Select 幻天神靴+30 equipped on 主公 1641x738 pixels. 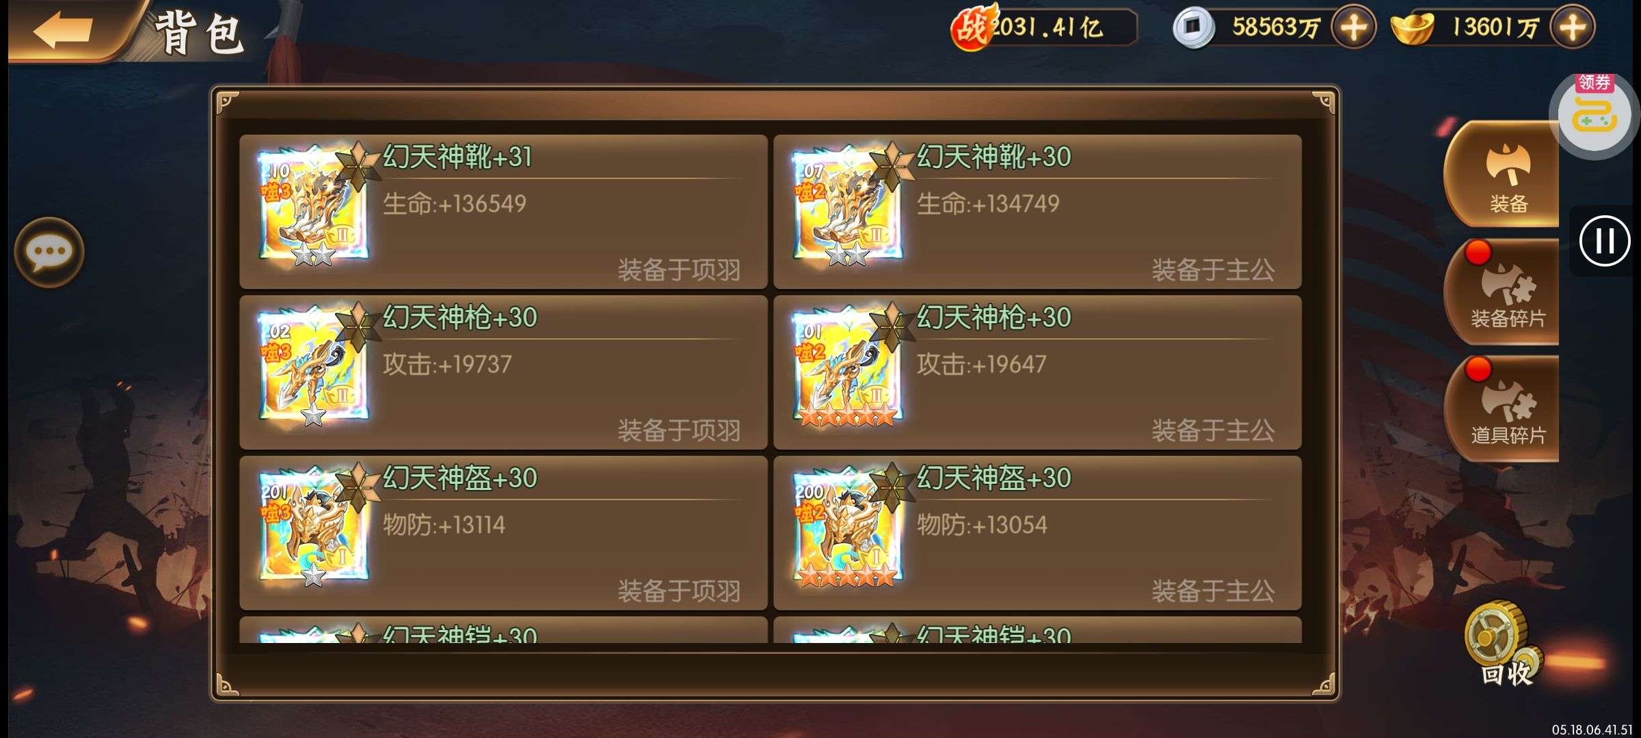point(1037,212)
